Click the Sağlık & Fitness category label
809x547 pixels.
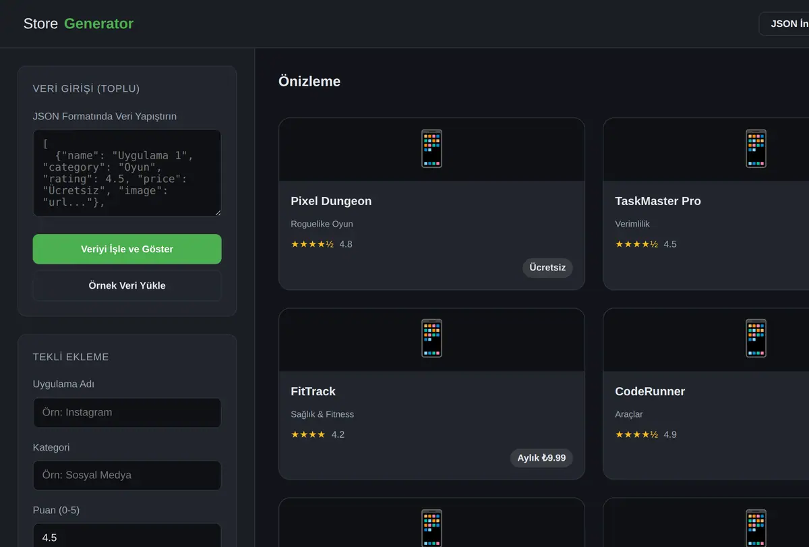coord(322,414)
